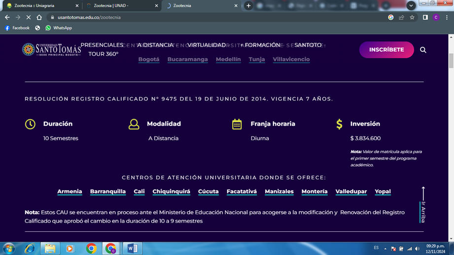454x255 pixels.
Task: Switch to the Zootecnia Uniagraria tab
Action: [42, 5]
